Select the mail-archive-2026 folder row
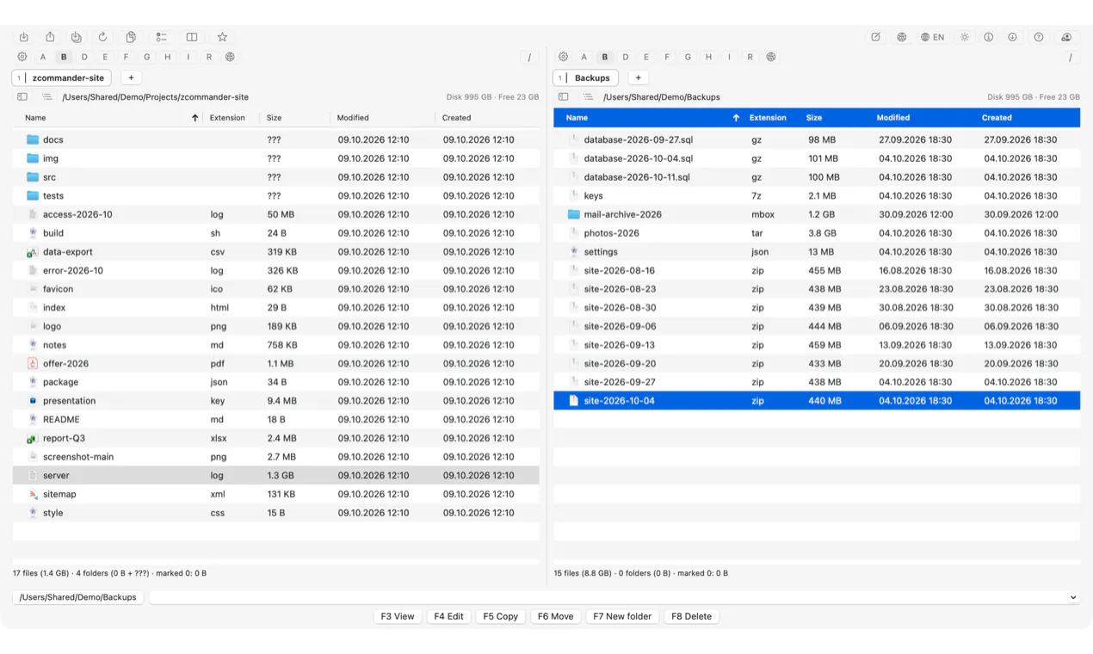This screenshot has height=654, width=1093. click(817, 214)
